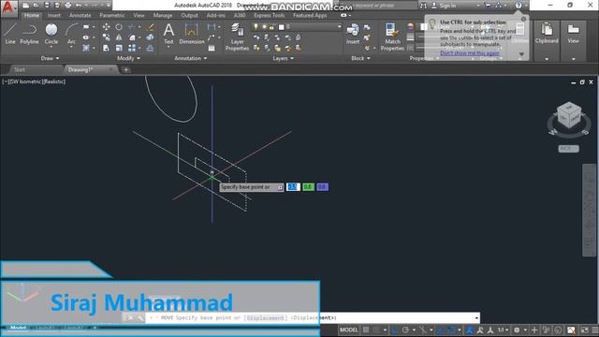Select the Stretch tool
The height and width of the screenshot is (337, 599).
point(106,48)
